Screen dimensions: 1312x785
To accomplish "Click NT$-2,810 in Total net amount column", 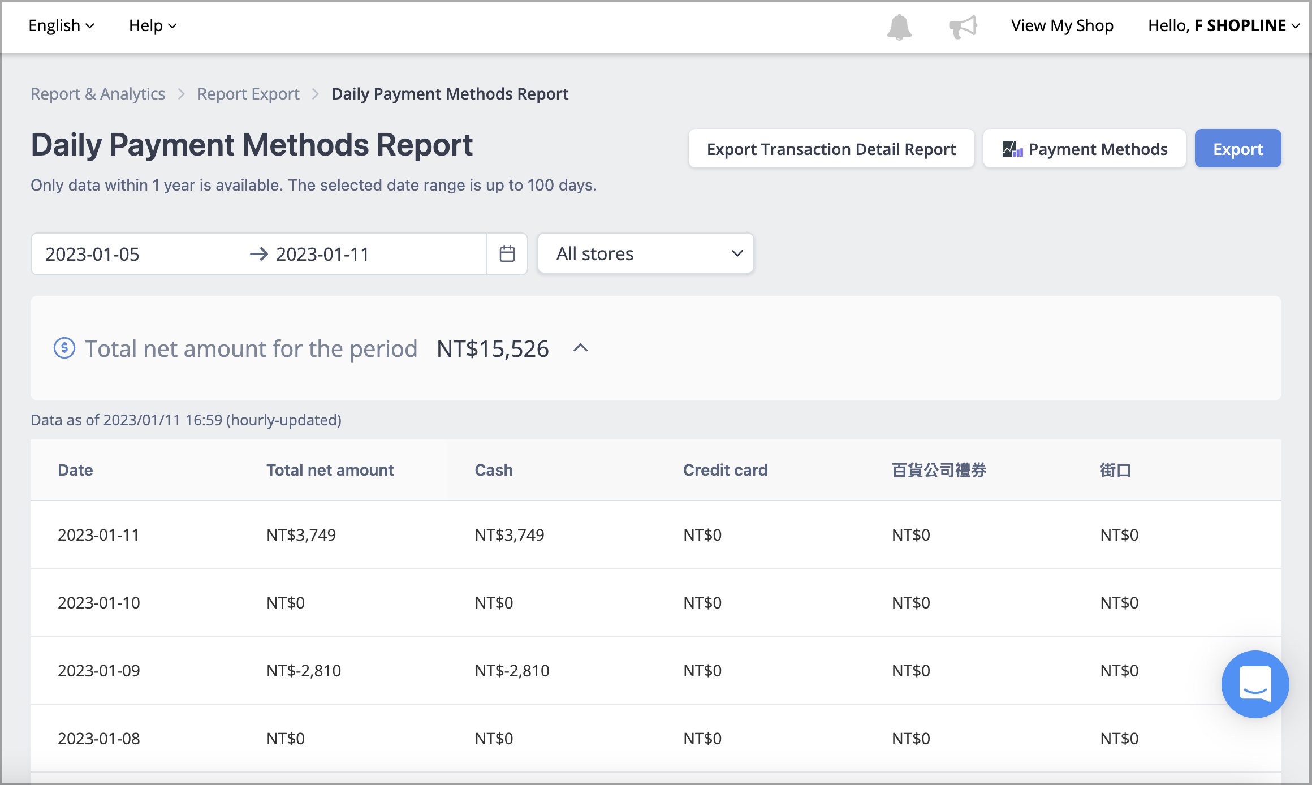I will point(304,671).
